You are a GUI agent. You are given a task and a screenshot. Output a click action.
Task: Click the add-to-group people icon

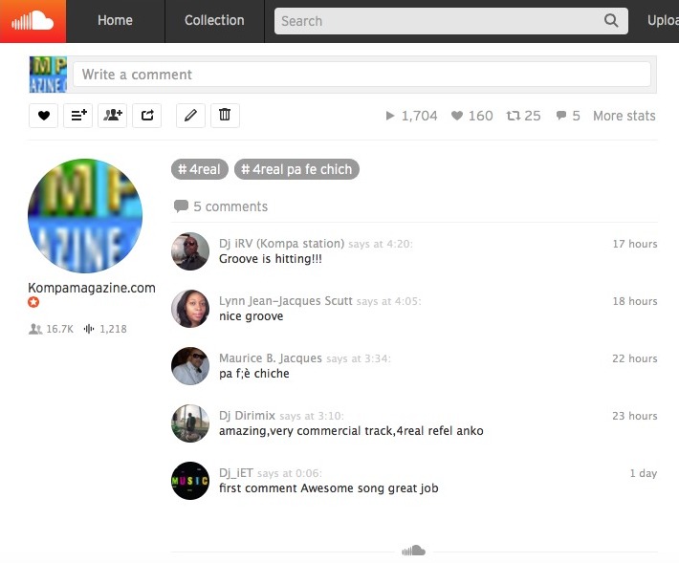pos(113,116)
